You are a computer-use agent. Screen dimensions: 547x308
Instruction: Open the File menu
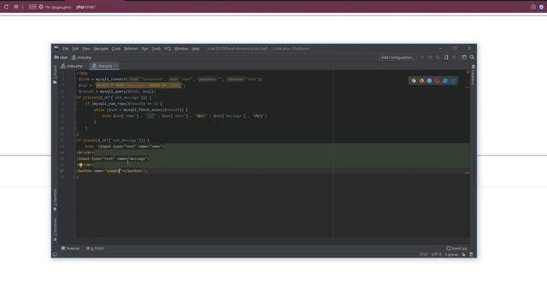tap(66, 49)
